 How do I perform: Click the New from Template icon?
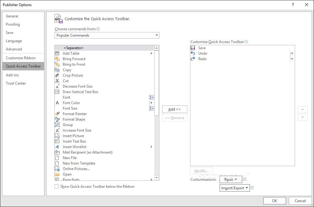click(57, 163)
